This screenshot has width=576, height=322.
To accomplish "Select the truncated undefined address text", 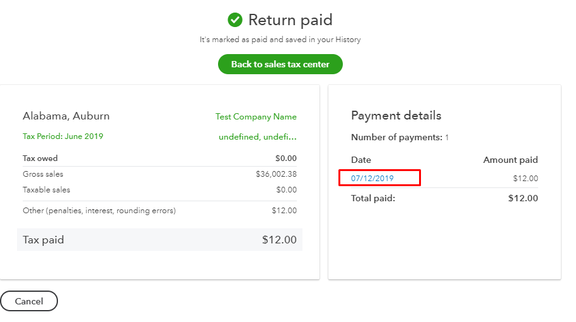I will (x=257, y=136).
